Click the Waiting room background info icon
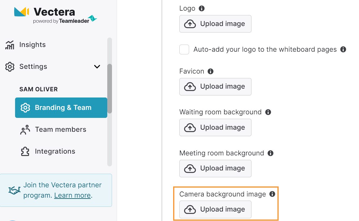Image resolution: width=359 pixels, height=221 pixels. tap(268, 112)
